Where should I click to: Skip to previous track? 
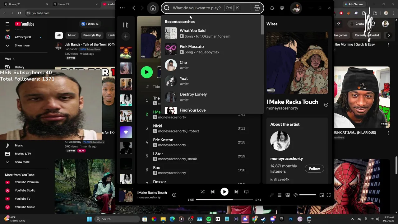point(213,192)
